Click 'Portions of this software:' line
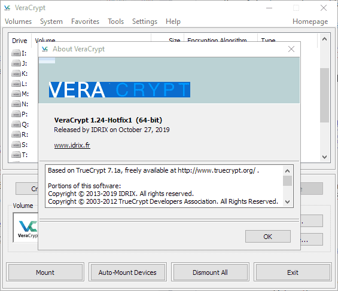This screenshot has width=338, height=291. point(84,186)
